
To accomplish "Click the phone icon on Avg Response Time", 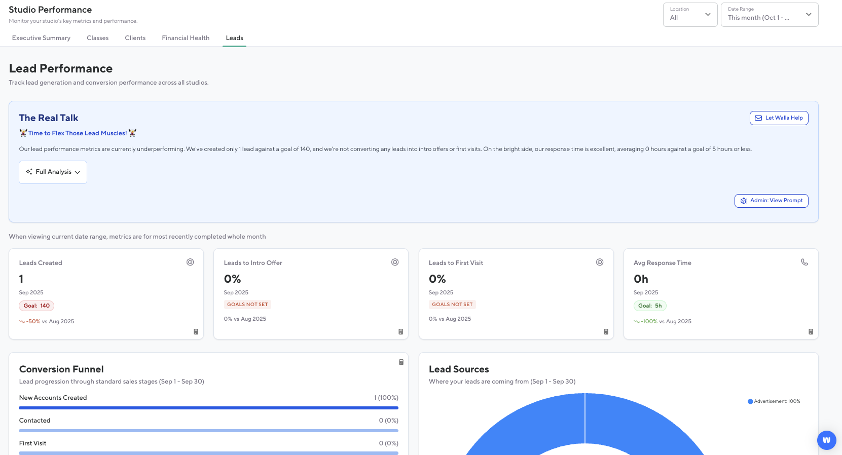I will tap(804, 262).
